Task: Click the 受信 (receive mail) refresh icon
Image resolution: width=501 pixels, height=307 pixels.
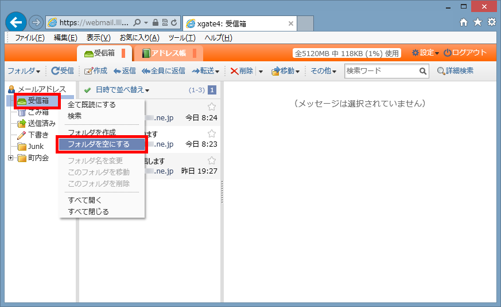Action: [55, 71]
